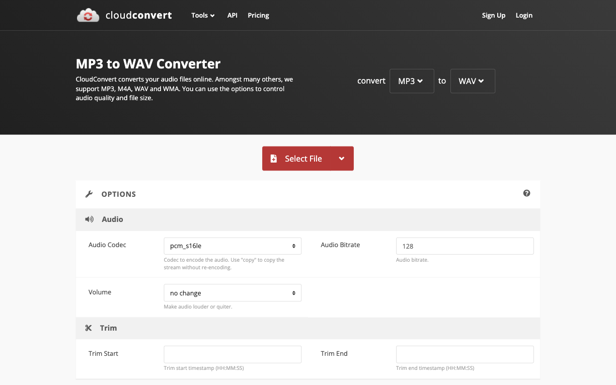This screenshot has height=385, width=616.
Task: Open the MP3 source format dropdown
Action: point(412,81)
